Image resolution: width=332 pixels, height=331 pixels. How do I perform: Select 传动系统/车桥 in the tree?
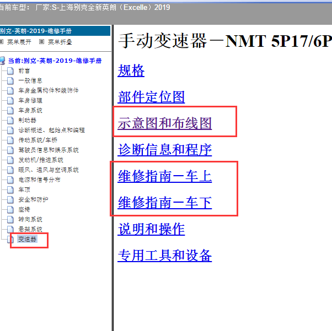38,140
